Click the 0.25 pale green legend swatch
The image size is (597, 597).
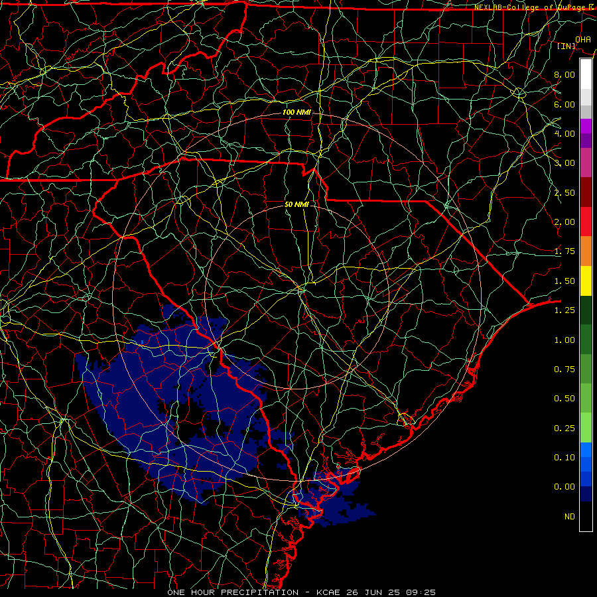point(586,428)
